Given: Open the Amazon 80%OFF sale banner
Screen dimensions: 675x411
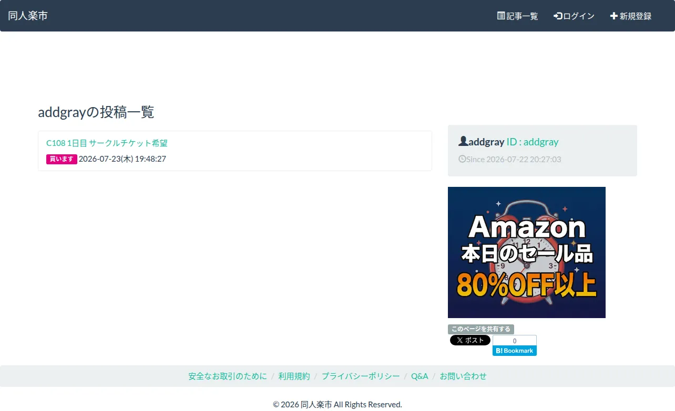Looking at the screenshot, I should point(527,252).
